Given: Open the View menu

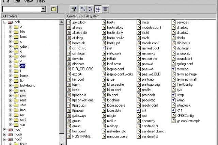Looking at the screenshot, I should click(29, 2).
